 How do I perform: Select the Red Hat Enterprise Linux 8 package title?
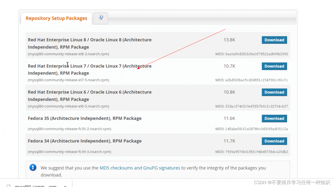tap(90, 43)
